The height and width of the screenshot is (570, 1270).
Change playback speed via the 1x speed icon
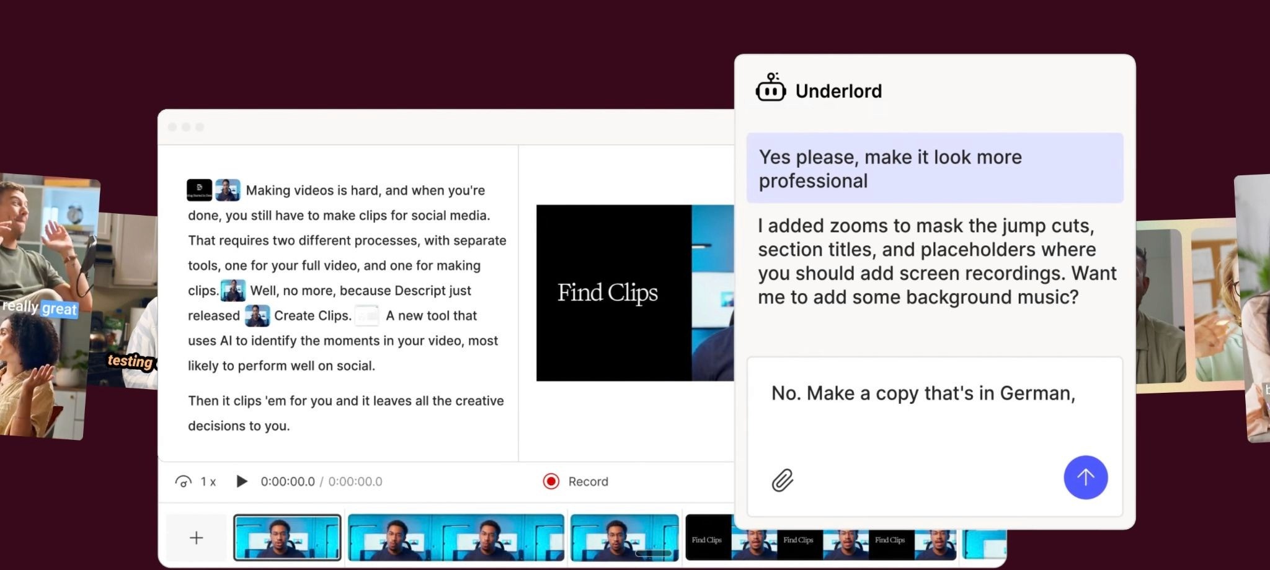pyautogui.click(x=184, y=481)
